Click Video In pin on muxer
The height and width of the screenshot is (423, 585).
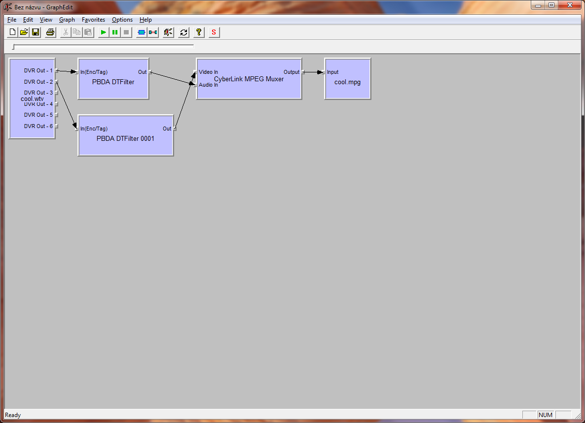(195, 72)
